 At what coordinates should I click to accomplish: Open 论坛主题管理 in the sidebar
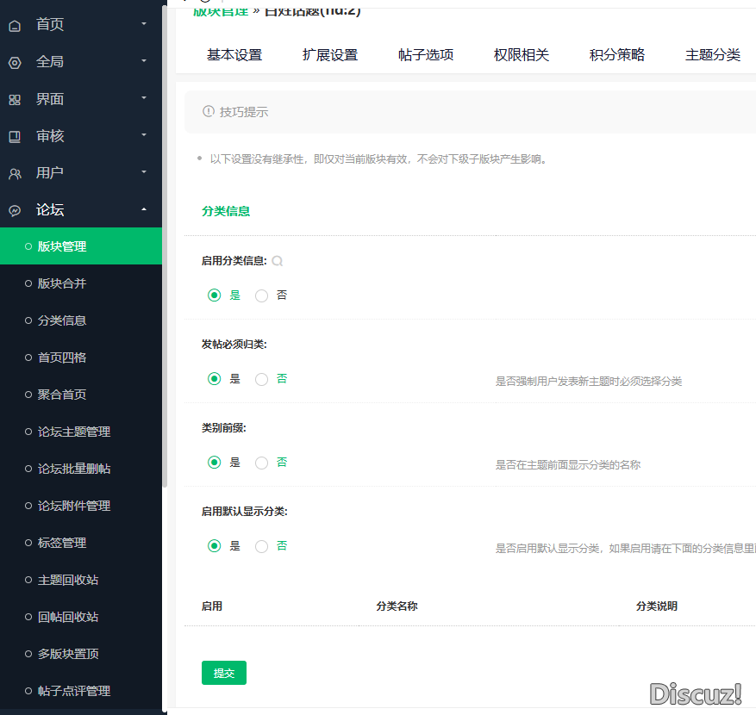click(x=81, y=432)
